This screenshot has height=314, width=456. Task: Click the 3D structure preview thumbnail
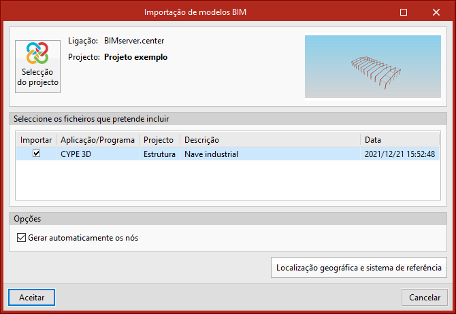pos(372,66)
